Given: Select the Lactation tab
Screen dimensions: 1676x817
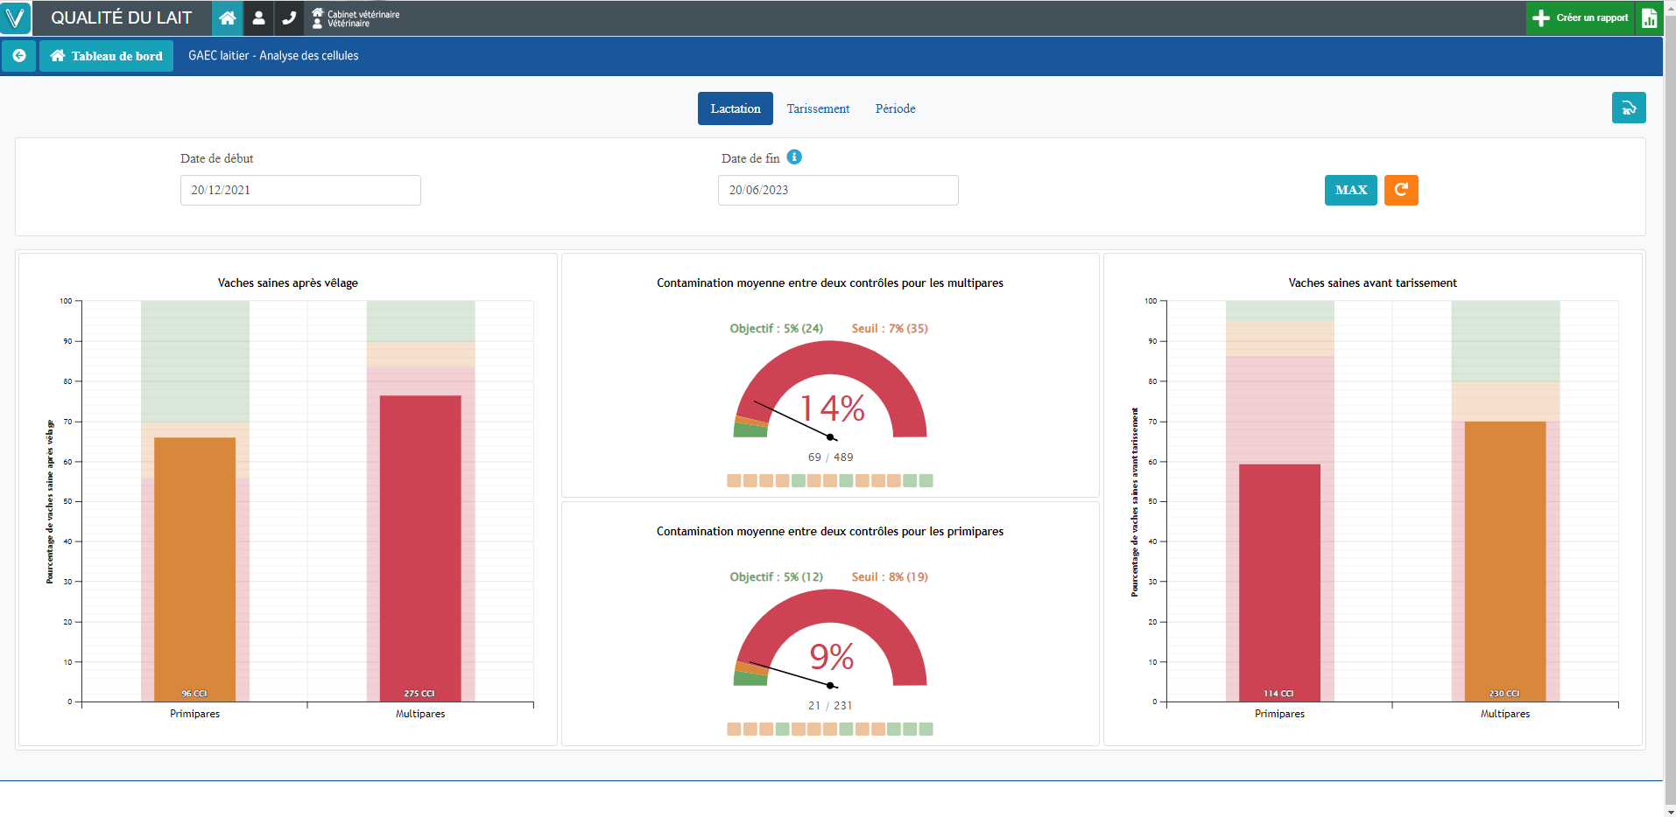Looking at the screenshot, I should click(735, 108).
